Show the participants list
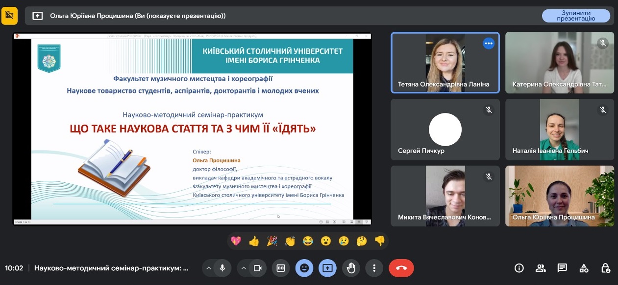The width and height of the screenshot is (618, 285). (541, 268)
